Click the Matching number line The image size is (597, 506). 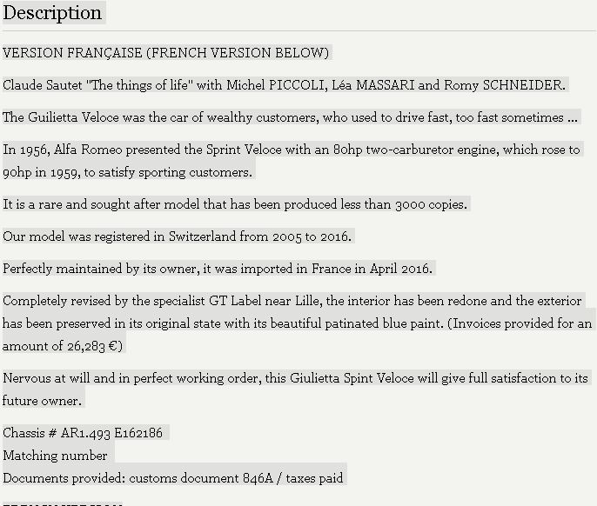55,456
